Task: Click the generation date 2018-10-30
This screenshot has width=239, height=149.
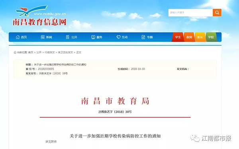Action: point(138,69)
